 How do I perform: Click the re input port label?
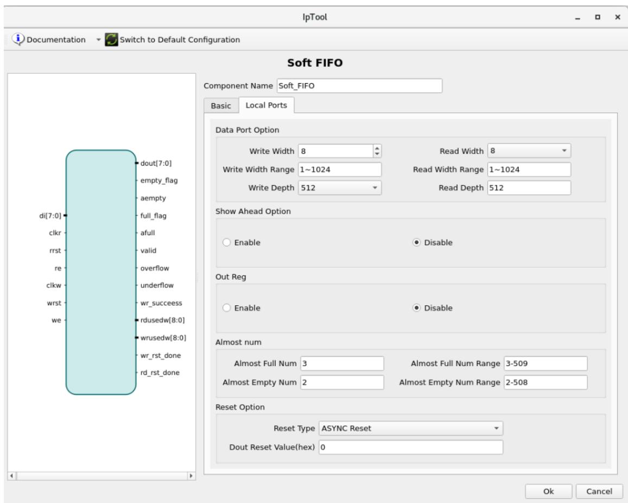58,268
